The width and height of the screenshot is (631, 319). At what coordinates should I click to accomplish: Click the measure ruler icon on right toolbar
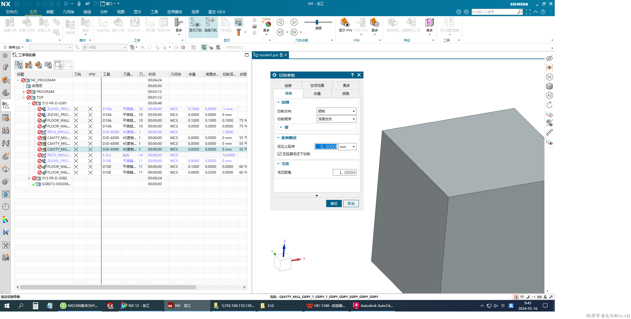click(549, 132)
